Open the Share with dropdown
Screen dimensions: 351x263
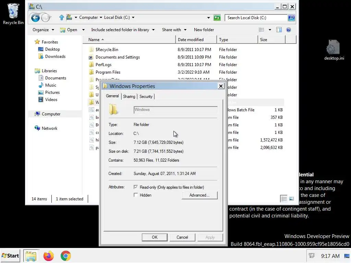[174, 30]
